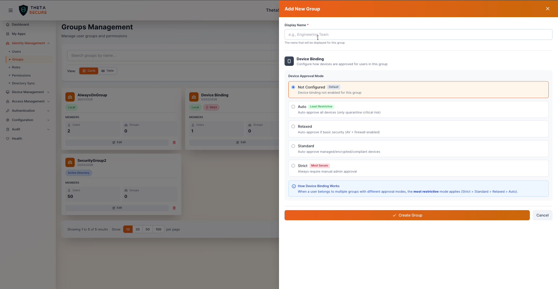This screenshot has height=289, width=558.
Task: Expand the Device Management sidebar section
Action: click(28, 92)
